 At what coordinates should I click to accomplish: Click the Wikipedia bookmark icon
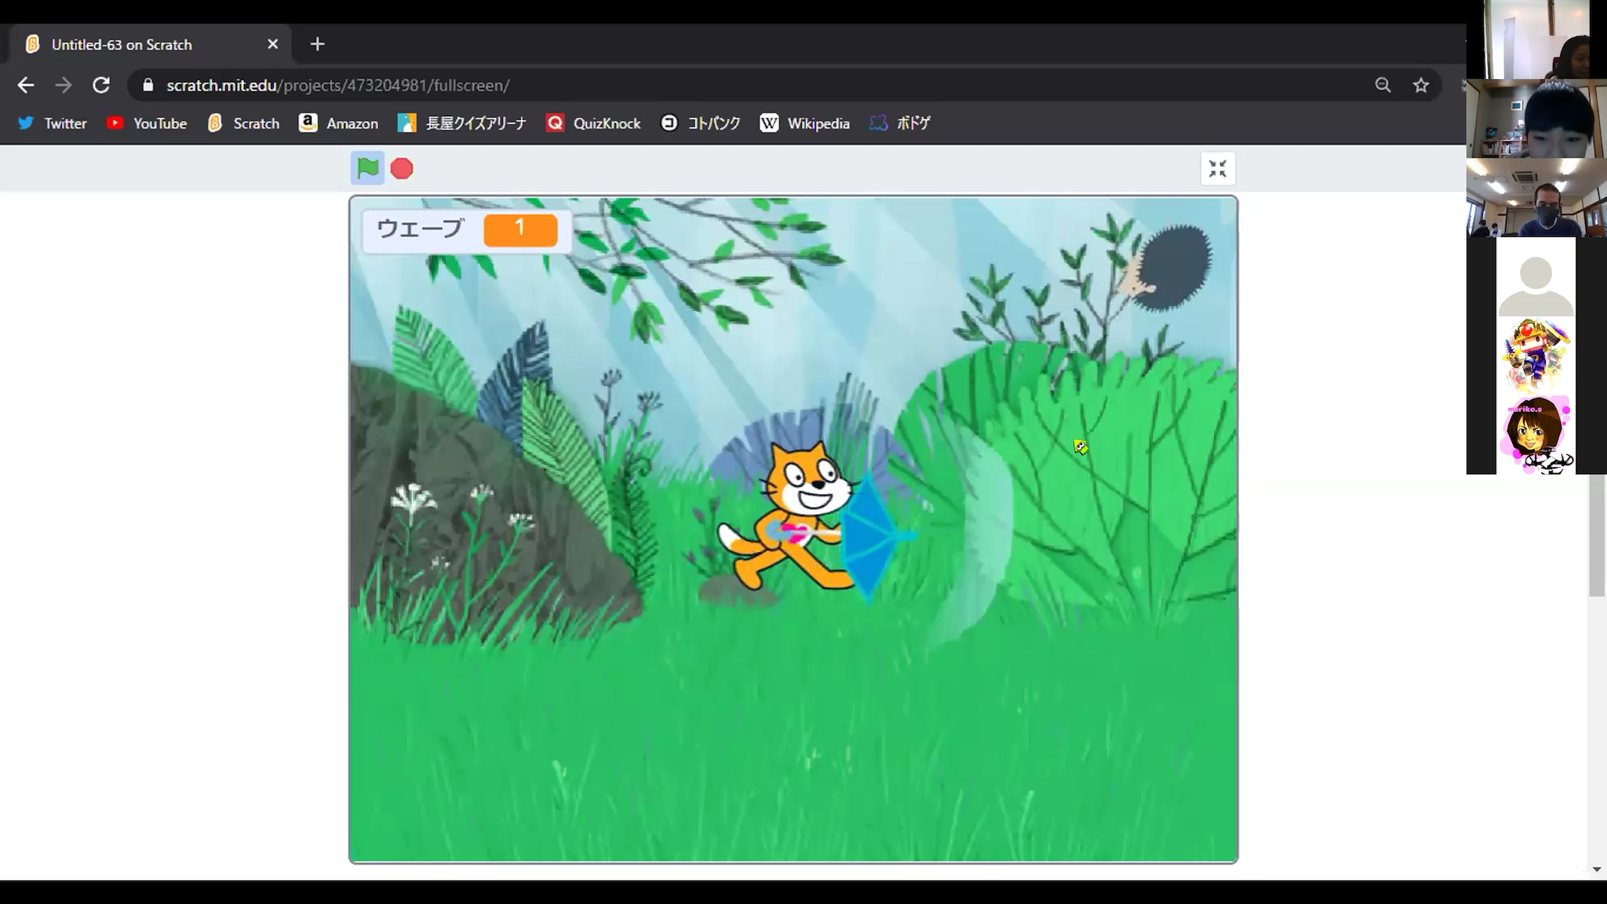pyautogui.click(x=769, y=122)
